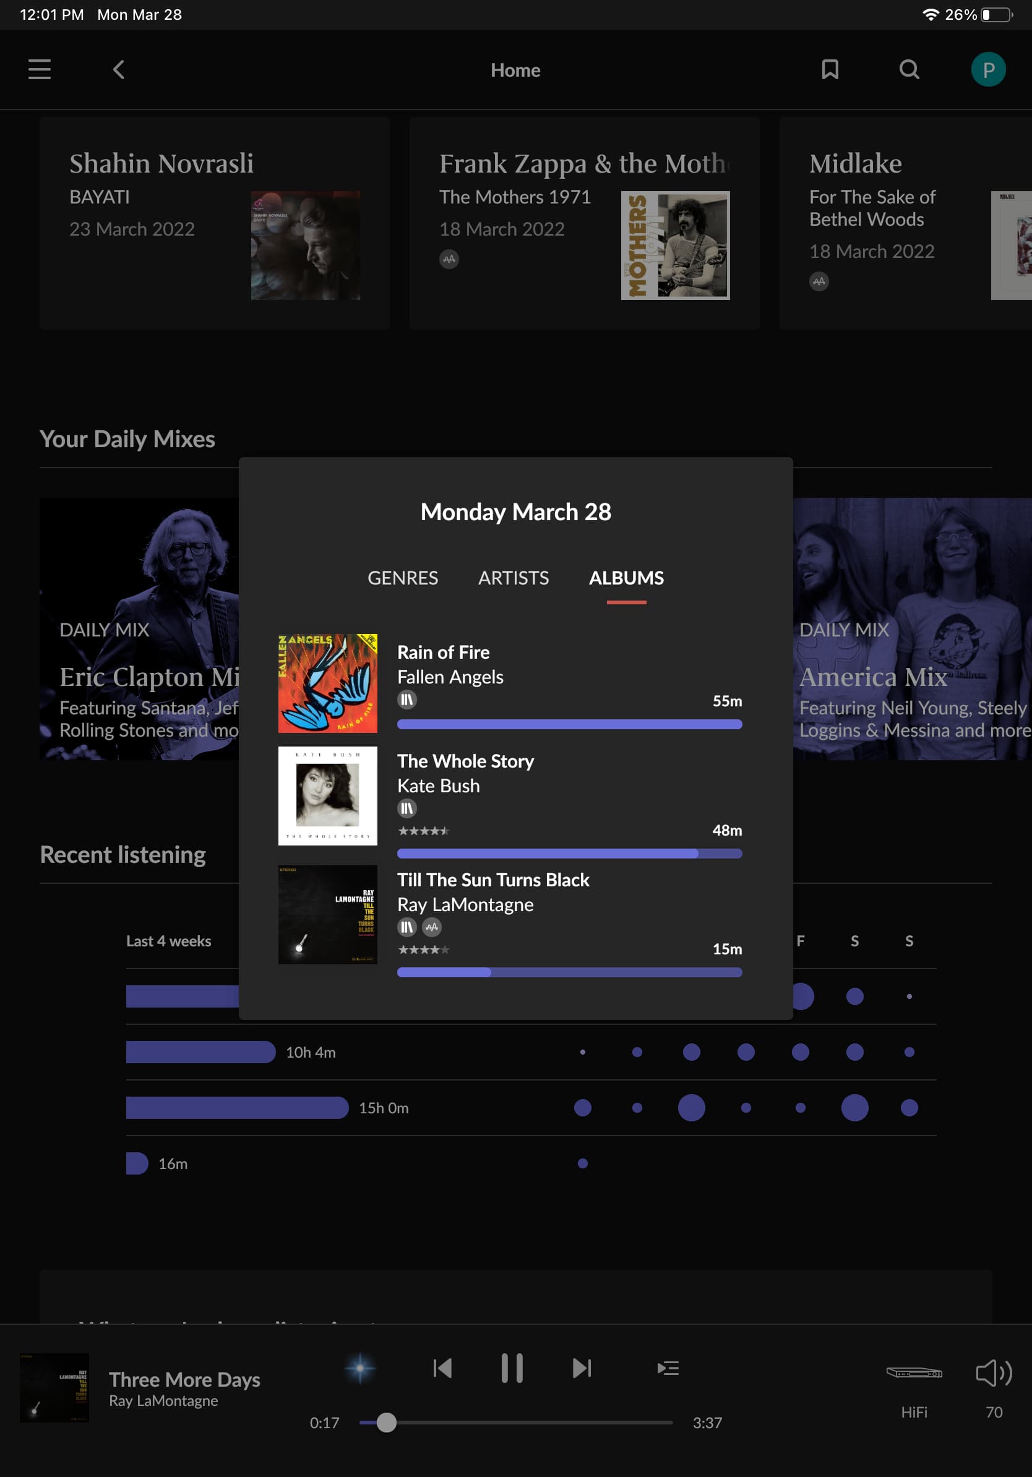
Task: Click the track seek bar knob
Action: pos(387,1423)
